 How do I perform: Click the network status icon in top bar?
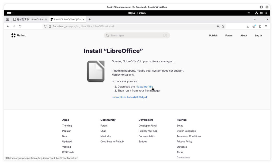tap(256, 13)
